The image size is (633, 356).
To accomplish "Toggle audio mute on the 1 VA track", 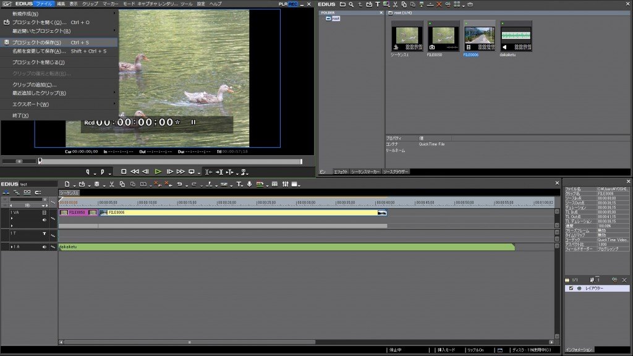I will click(45, 220).
